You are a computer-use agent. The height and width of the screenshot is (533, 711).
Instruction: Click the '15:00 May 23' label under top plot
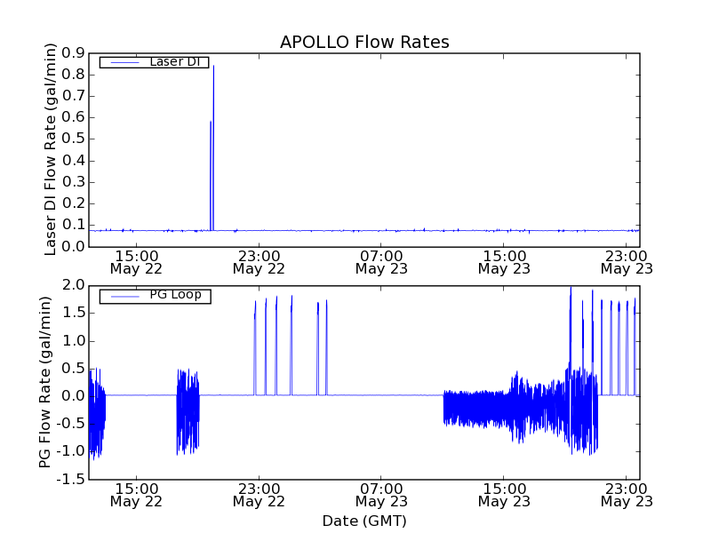(504, 262)
